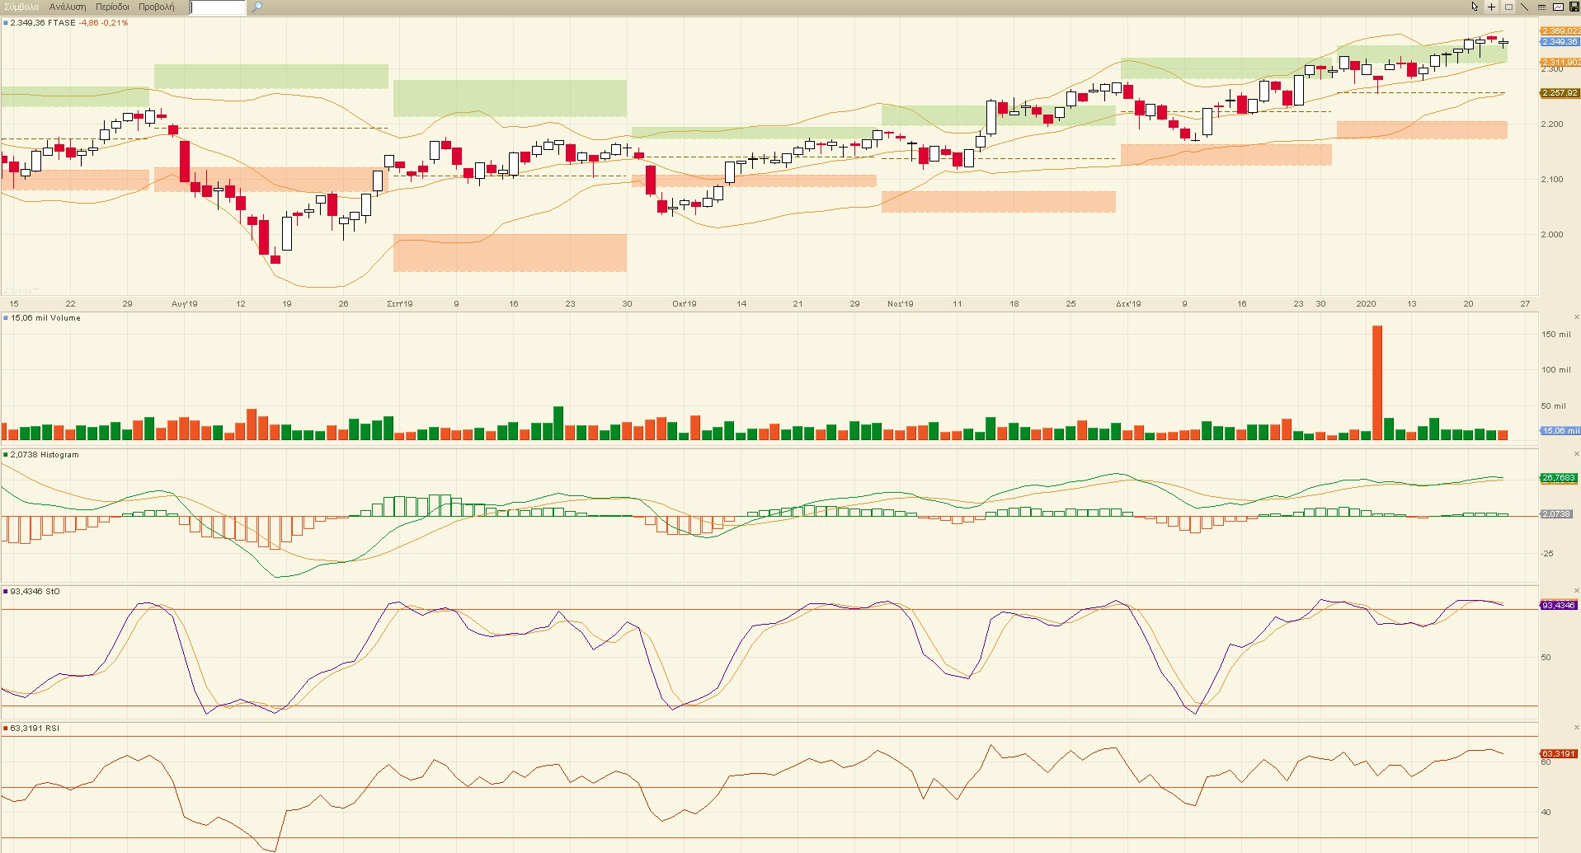Click the tall red volume spike bar
This screenshot has height=853, width=1581.
click(1376, 382)
